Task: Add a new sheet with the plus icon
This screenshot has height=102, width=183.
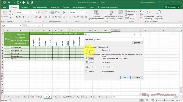Action: (106, 97)
